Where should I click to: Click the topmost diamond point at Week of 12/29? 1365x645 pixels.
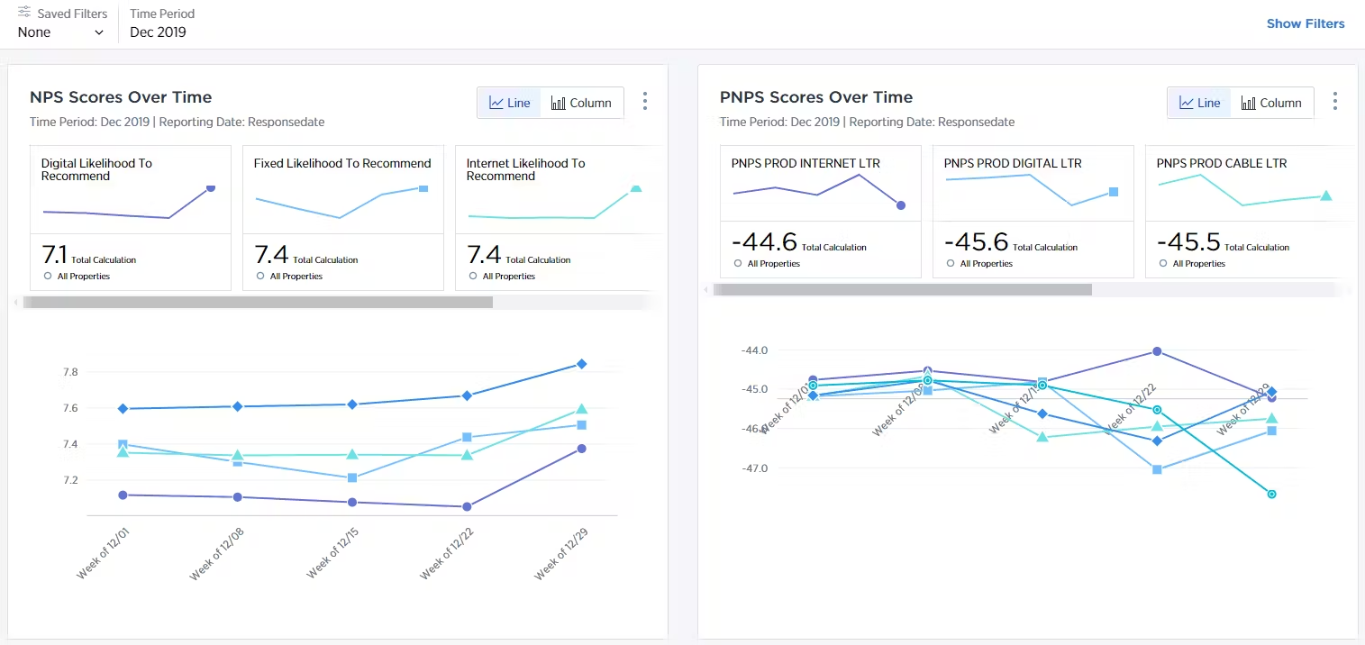coord(582,364)
